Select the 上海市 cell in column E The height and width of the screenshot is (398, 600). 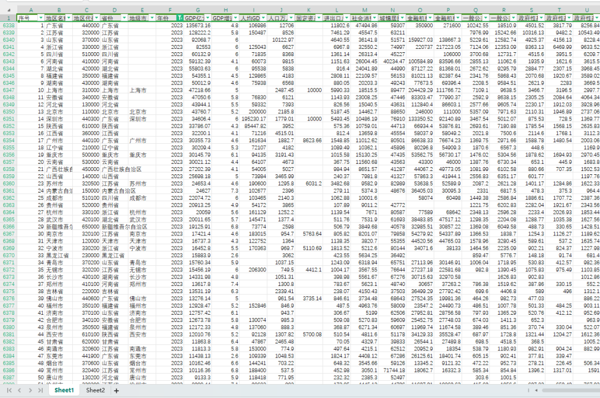142,90
